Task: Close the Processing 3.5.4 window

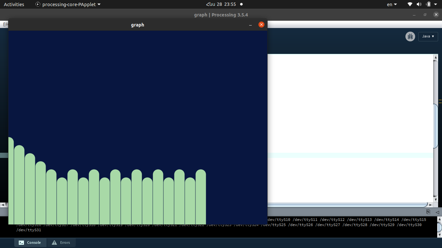Action: coord(436,15)
